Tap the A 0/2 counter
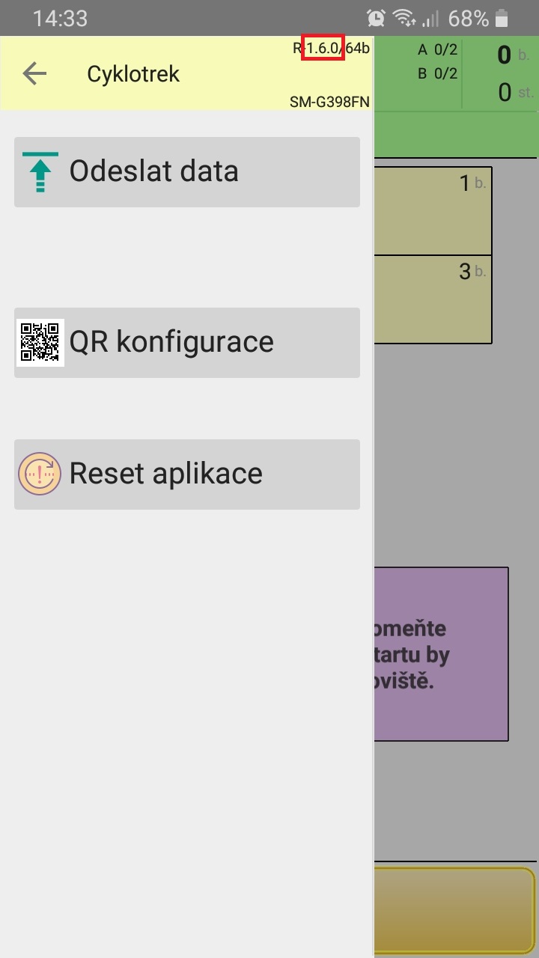Screen dimensions: 539x958 tap(437, 51)
